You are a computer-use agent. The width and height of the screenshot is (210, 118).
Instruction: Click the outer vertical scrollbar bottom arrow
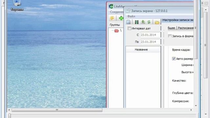click(206, 114)
